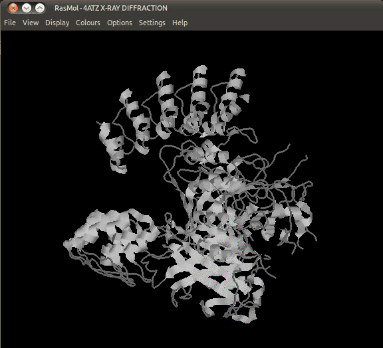
Task: Open the Settings menu
Action: [152, 23]
